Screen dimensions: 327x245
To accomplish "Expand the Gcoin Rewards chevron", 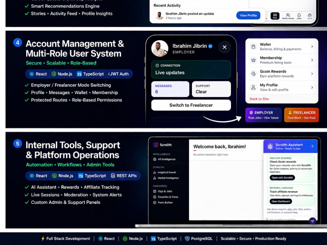I will [x=312, y=74].
